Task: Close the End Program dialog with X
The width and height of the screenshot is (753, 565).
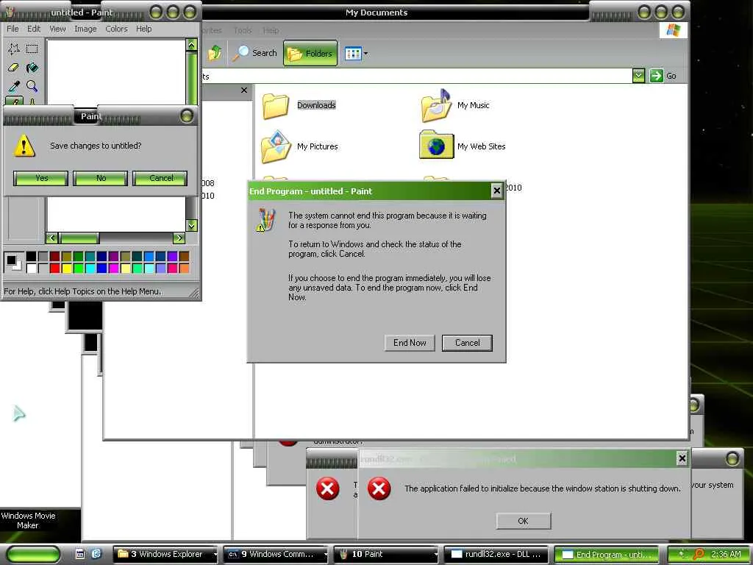Action: [496, 191]
